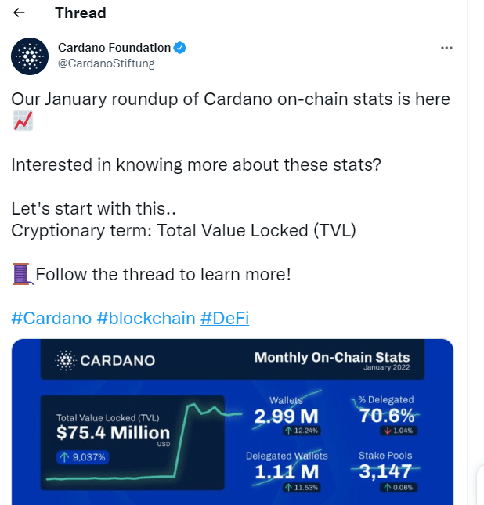Click the Cardano logo in stats image
The height and width of the screenshot is (505, 484).
[x=105, y=360]
